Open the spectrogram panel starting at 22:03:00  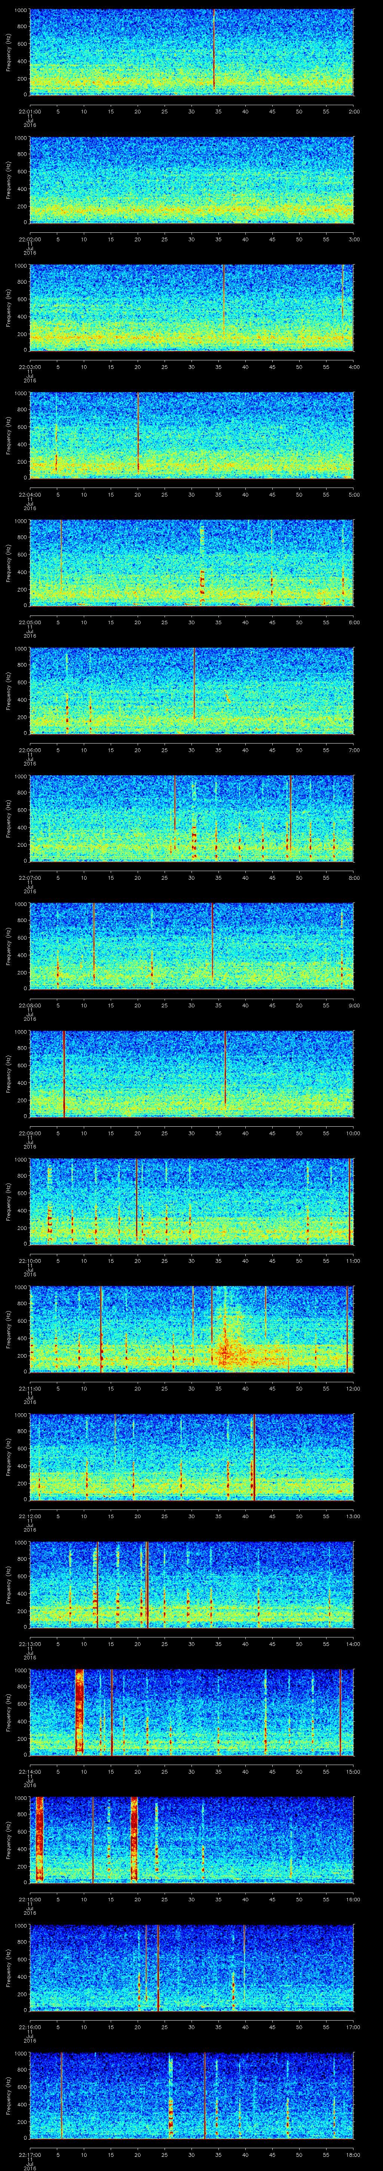coord(192,308)
